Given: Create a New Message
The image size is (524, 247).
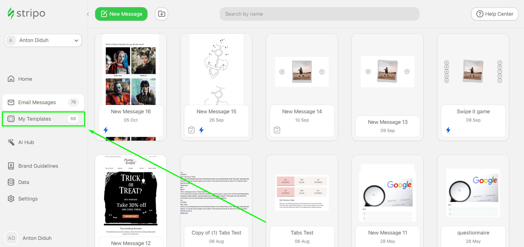Looking at the screenshot, I should (121, 14).
